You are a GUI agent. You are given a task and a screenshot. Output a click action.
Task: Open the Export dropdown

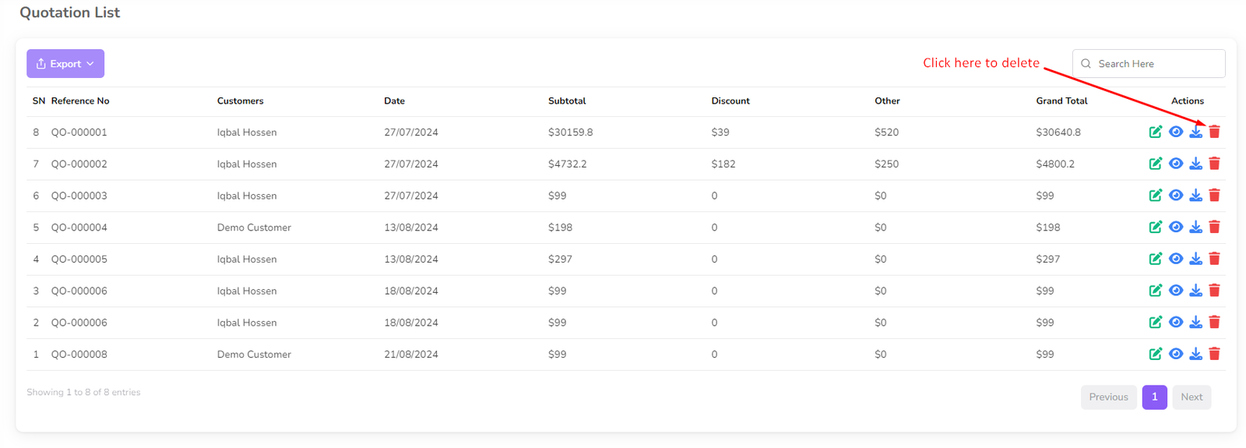65,64
